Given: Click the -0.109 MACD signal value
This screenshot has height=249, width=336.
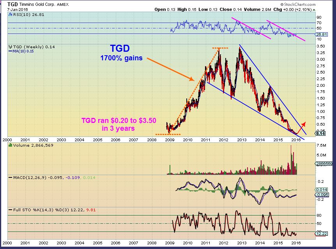Looking at the screenshot, I should 73,177.
